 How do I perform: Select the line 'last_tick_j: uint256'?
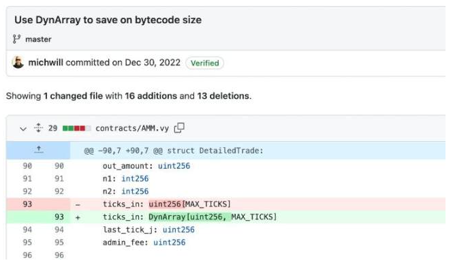click(x=149, y=230)
